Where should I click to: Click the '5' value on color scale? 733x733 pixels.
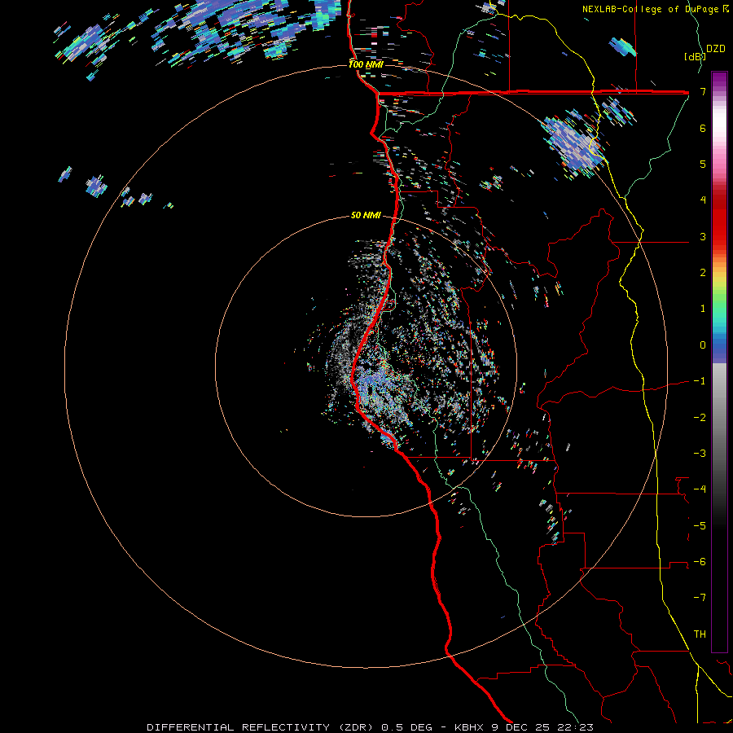tap(703, 164)
